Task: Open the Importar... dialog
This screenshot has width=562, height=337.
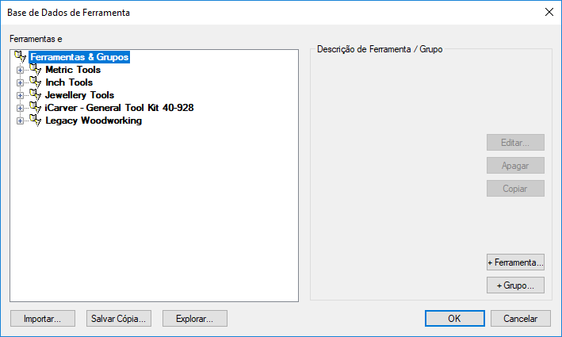Action: tap(42, 318)
